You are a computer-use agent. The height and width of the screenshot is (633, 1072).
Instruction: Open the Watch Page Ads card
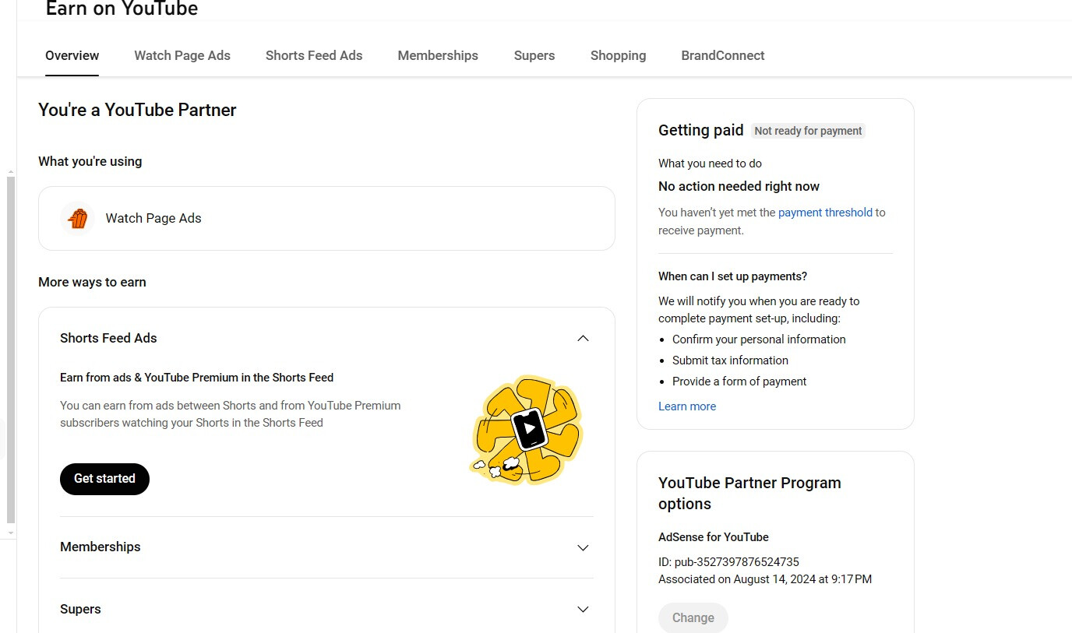tap(326, 218)
